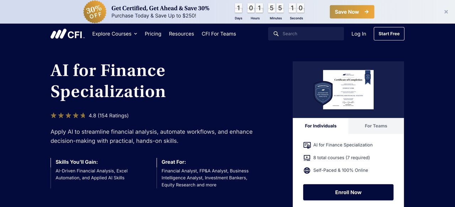455x207 pixels.
Task: Click into the Search input field
Action: [309, 34]
